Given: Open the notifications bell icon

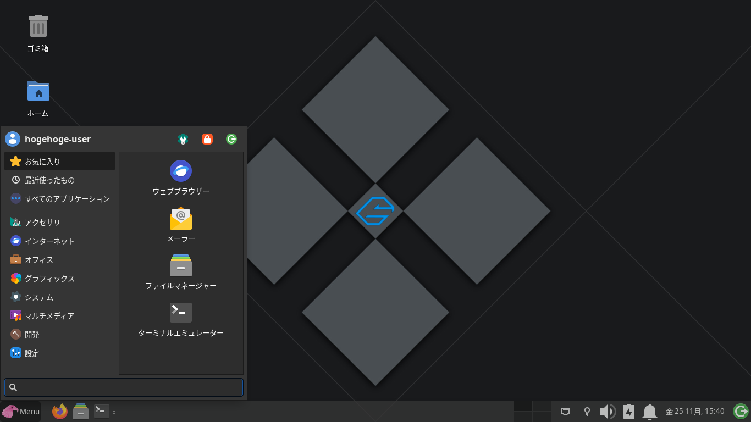Looking at the screenshot, I should [650, 412].
